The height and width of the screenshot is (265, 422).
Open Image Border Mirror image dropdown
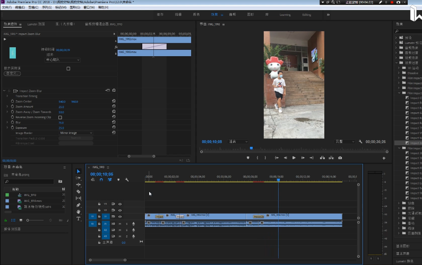click(75, 133)
